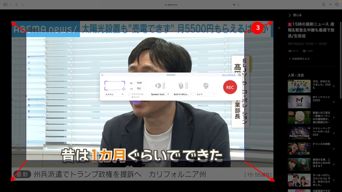Open recorder settings gear icon

click(x=239, y=75)
